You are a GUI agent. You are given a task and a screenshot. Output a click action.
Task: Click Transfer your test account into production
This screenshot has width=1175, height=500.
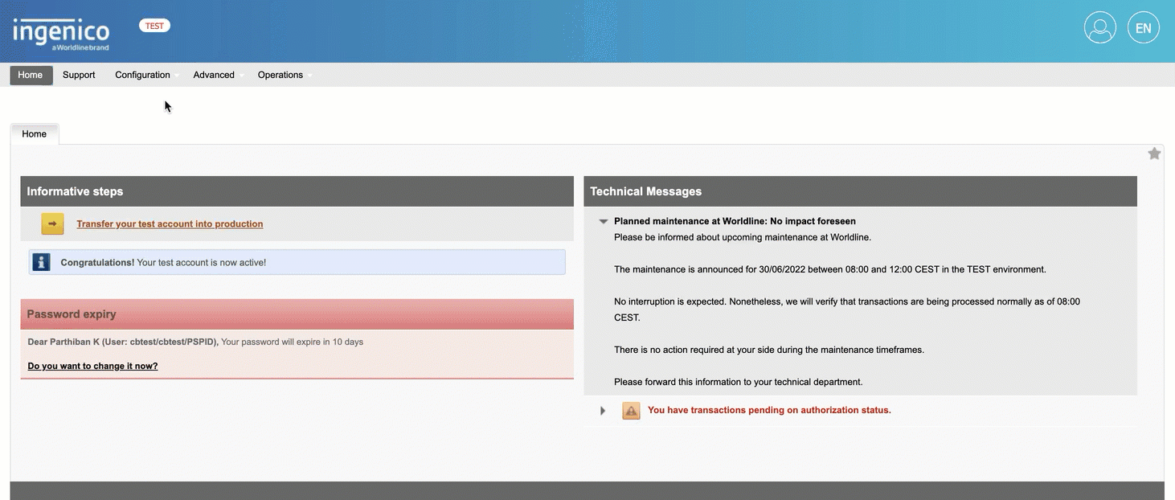point(170,224)
